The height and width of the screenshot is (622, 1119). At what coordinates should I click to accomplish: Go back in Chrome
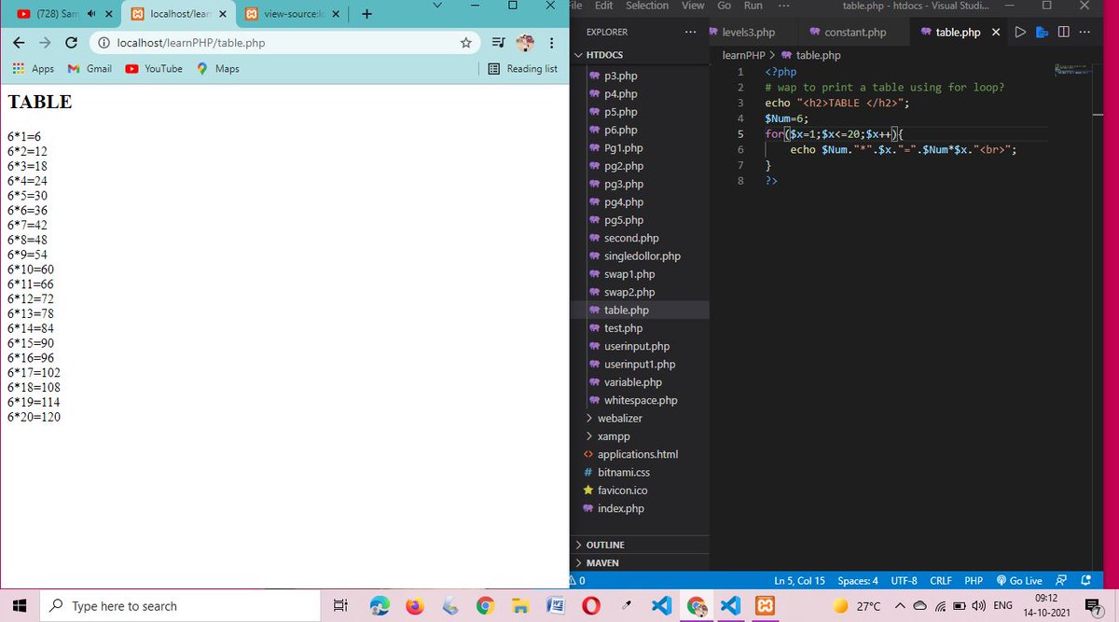[x=19, y=43]
